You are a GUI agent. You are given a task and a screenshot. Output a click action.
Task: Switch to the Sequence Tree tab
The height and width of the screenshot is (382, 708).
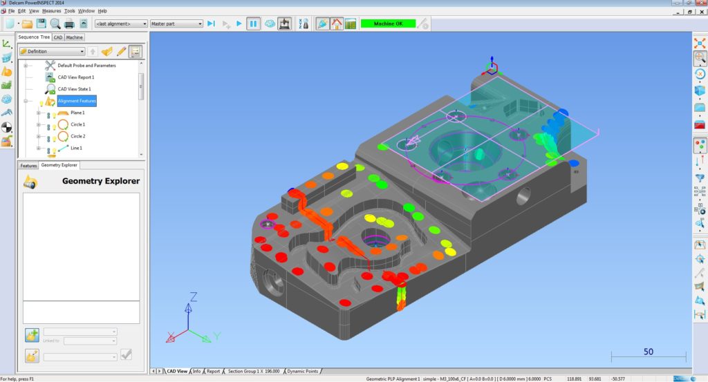point(34,37)
